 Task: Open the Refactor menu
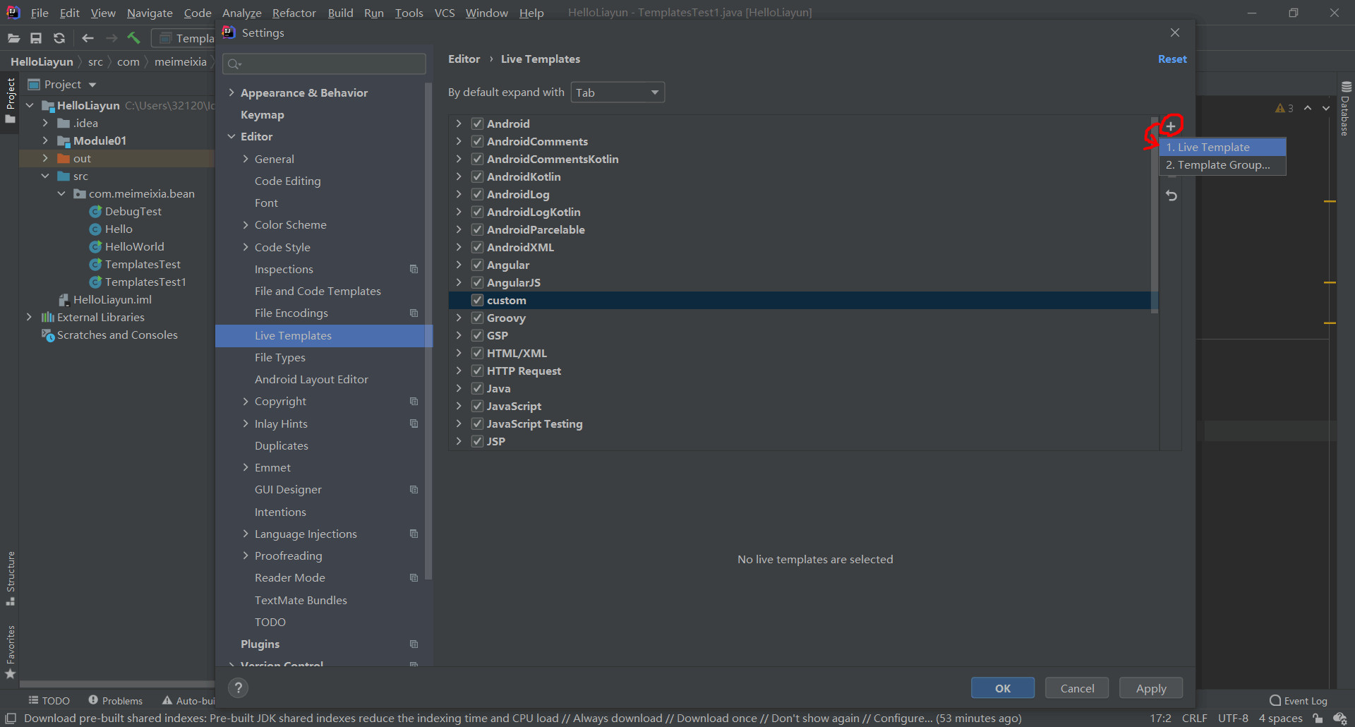(294, 13)
